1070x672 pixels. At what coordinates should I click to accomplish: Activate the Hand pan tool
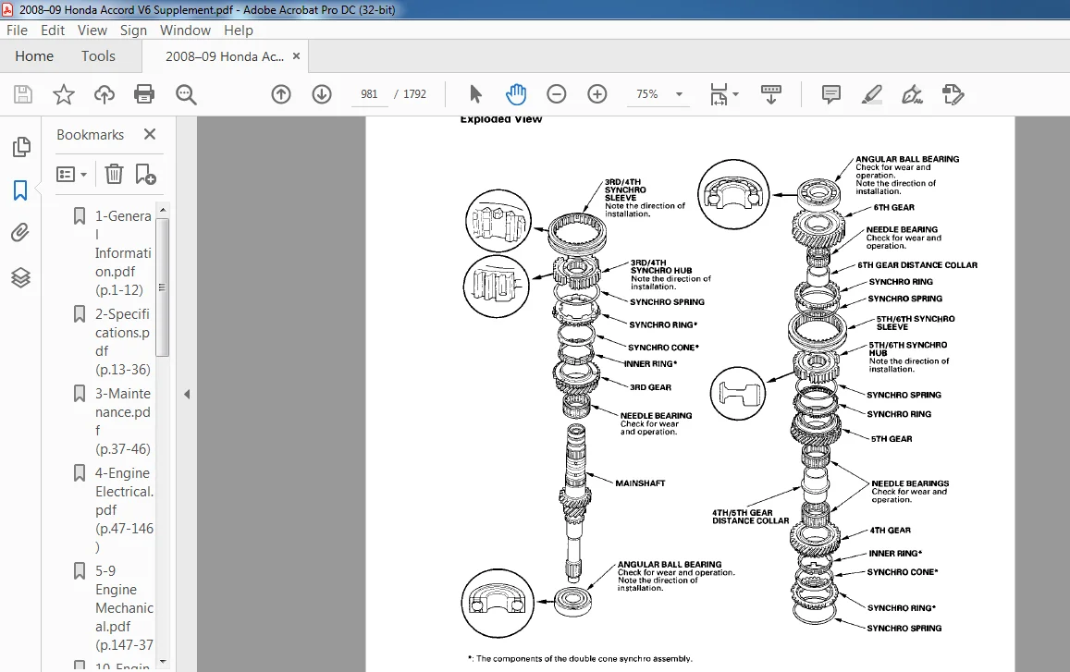[x=516, y=94]
